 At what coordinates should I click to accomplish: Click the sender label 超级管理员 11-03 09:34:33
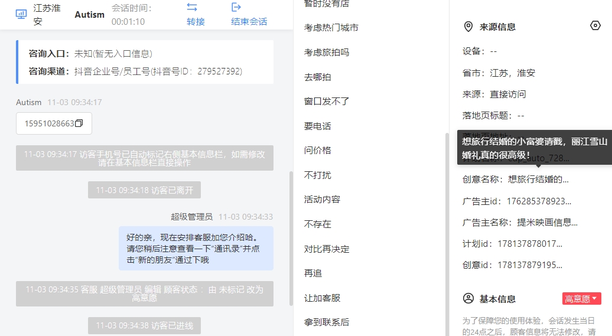click(222, 217)
